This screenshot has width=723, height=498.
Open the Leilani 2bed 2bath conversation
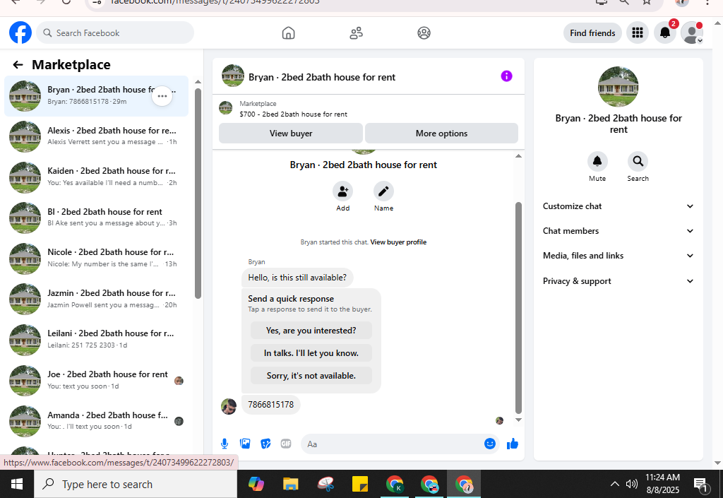(x=96, y=339)
